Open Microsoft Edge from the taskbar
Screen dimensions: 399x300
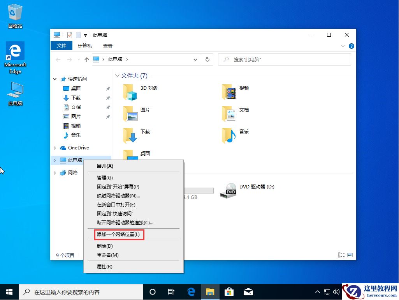click(191, 291)
